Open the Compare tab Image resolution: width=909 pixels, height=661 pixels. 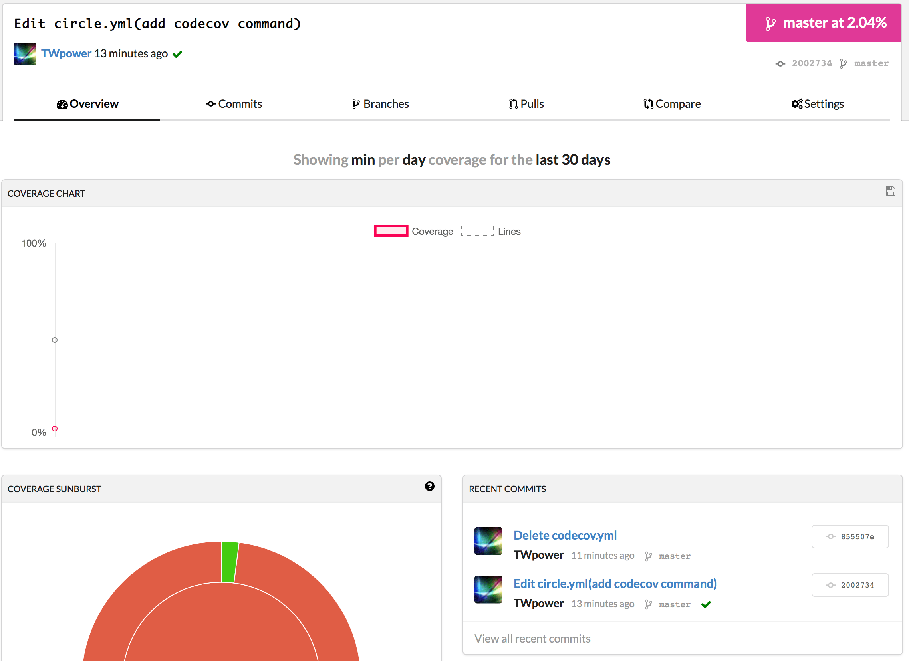click(x=672, y=104)
